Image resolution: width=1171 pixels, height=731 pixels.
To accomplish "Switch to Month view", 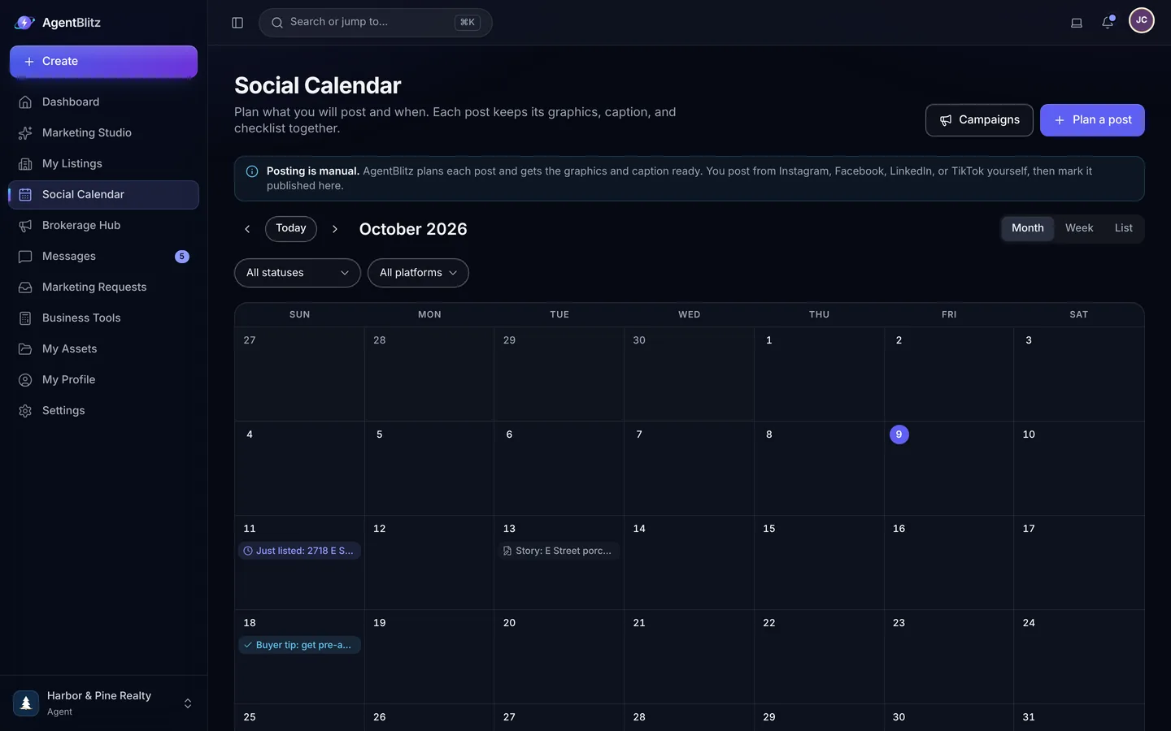I will coord(1028,228).
